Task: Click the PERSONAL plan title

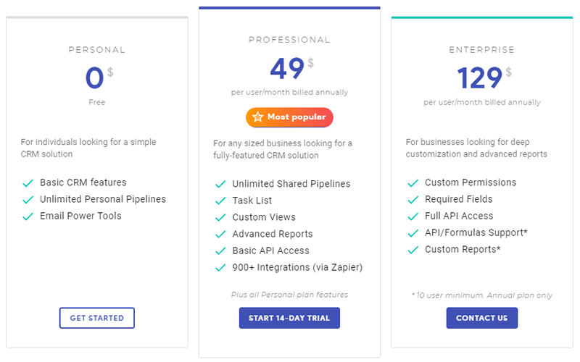Action: 97,50
